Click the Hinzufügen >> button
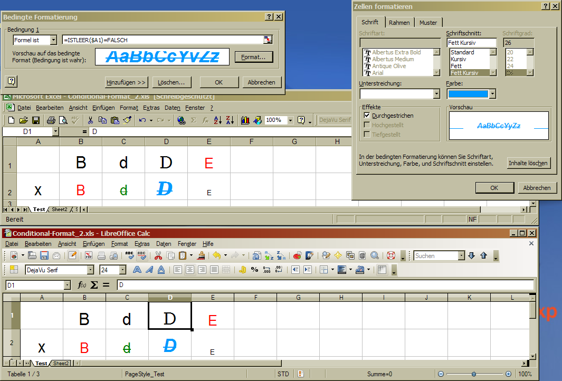Image resolution: width=562 pixels, height=381 pixels. (x=126, y=82)
